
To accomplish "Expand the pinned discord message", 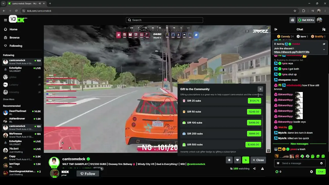I will (324, 49).
